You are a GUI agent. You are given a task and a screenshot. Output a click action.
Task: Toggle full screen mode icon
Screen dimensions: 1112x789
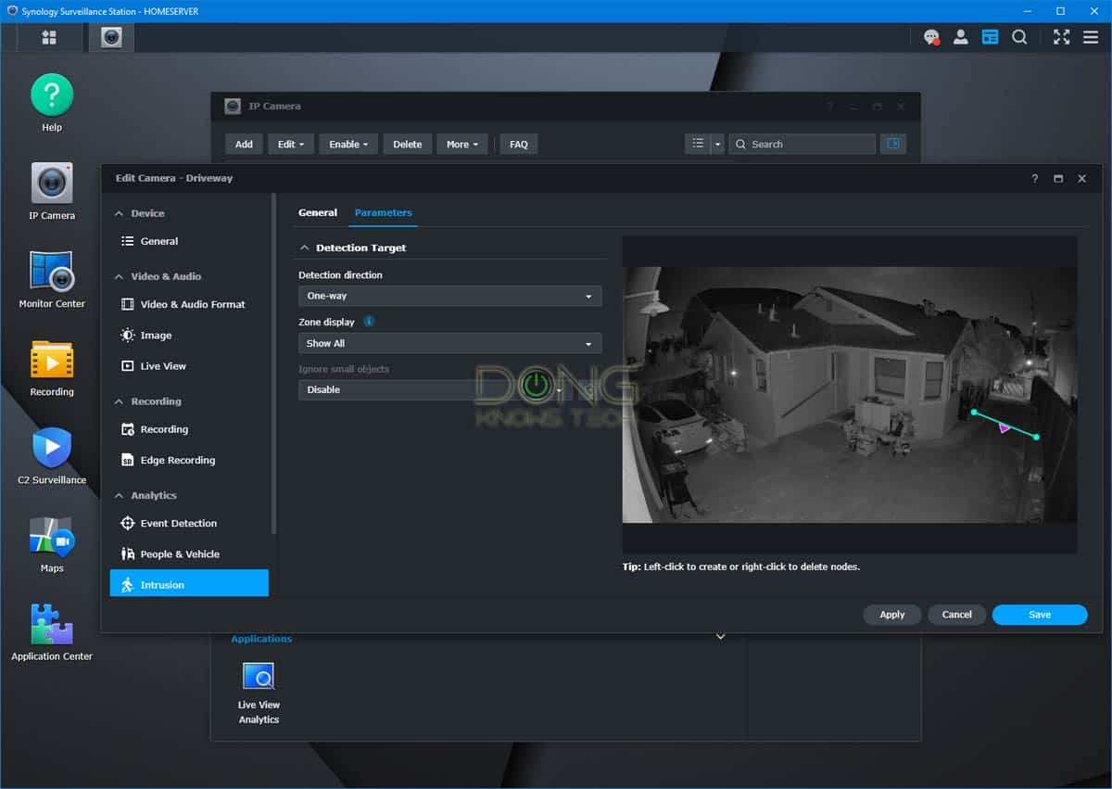[1062, 37]
